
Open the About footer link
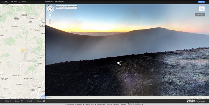point(109,104)
